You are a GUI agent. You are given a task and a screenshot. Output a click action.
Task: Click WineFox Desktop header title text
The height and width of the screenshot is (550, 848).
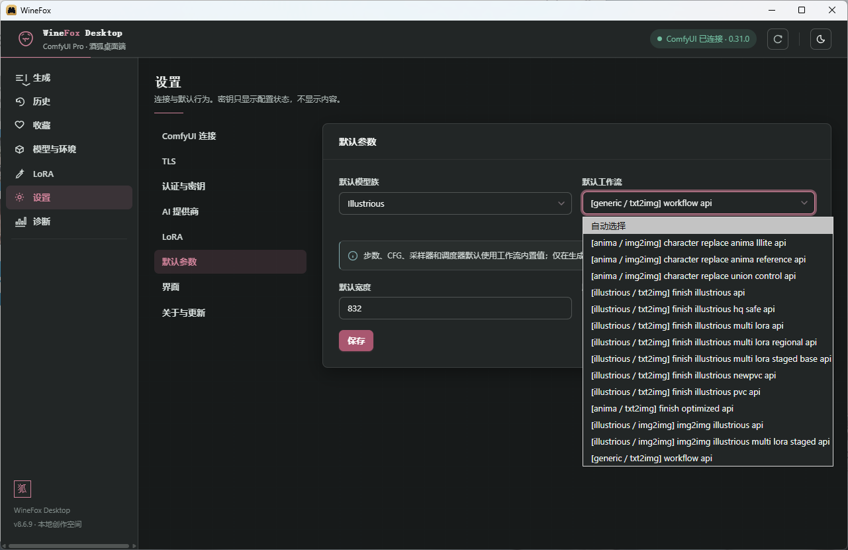(x=83, y=33)
